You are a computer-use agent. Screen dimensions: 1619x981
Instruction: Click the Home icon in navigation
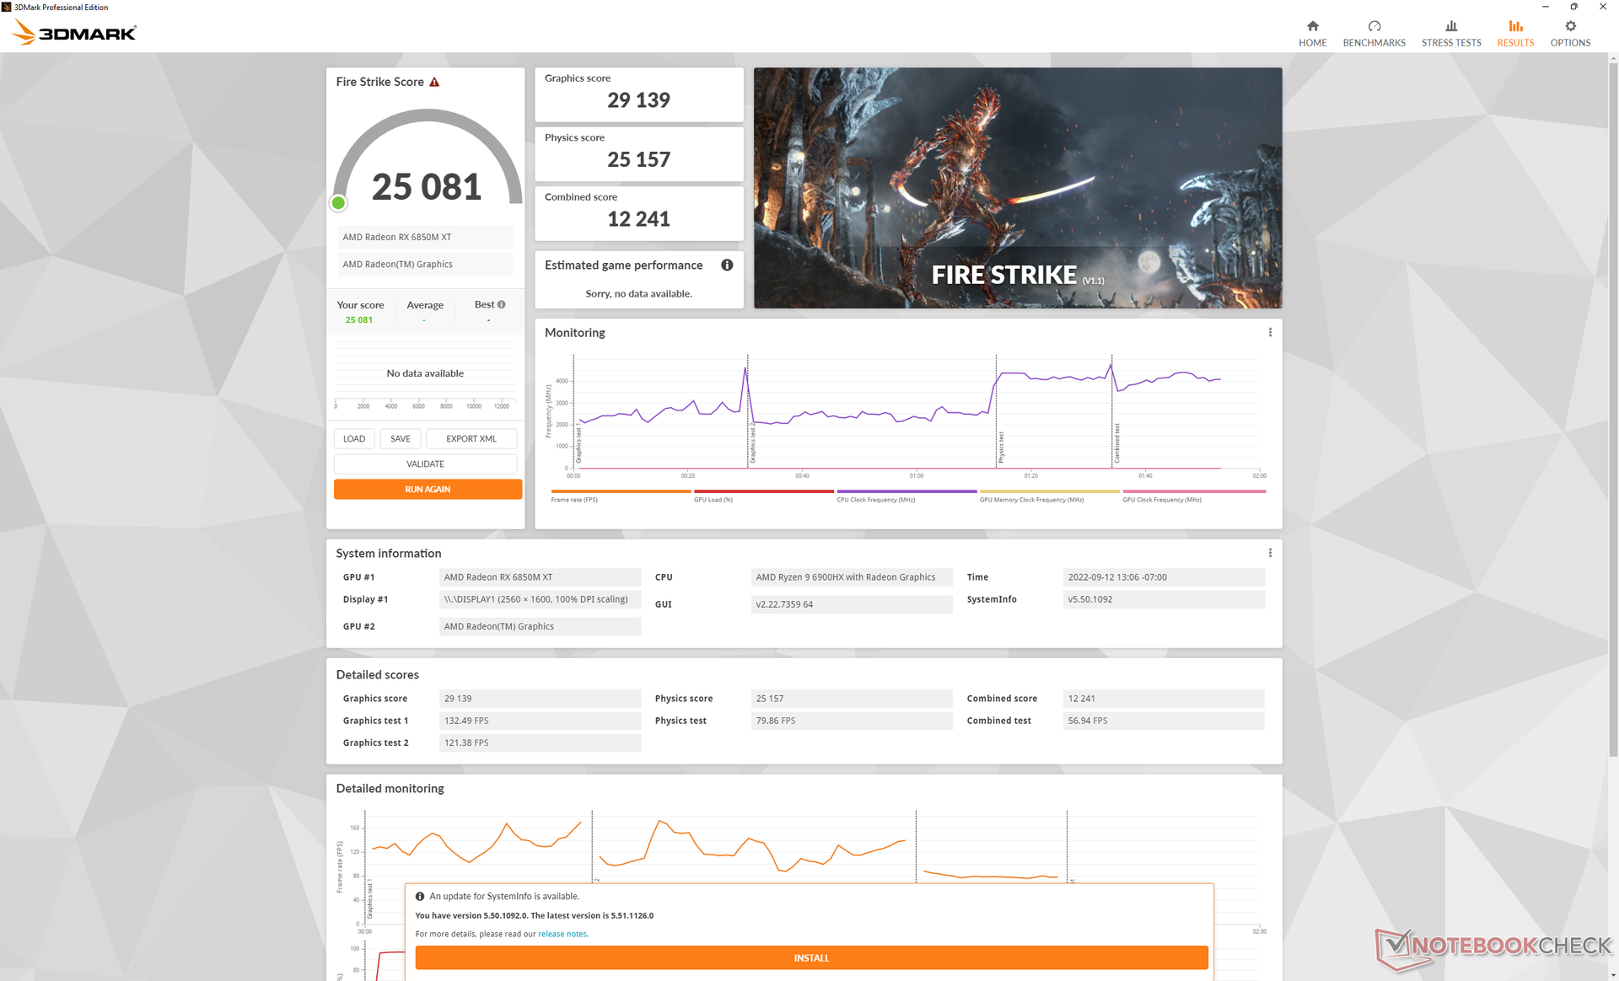pyautogui.click(x=1312, y=26)
